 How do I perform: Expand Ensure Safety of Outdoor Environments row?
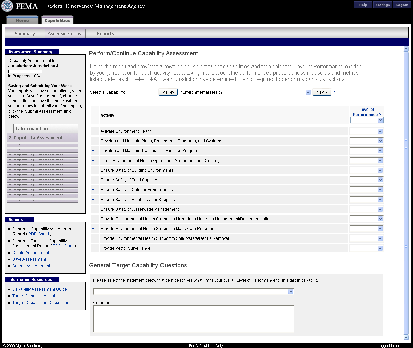coord(93,190)
